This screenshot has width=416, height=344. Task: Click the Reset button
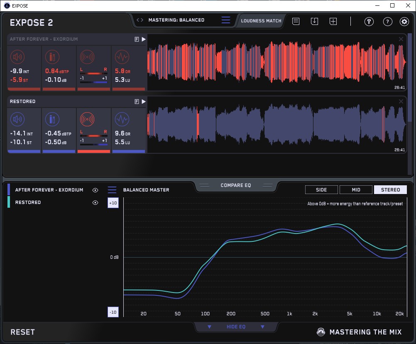[22, 332]
